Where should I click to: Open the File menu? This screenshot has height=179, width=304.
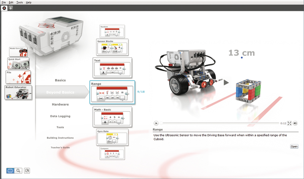pos(3,2)
